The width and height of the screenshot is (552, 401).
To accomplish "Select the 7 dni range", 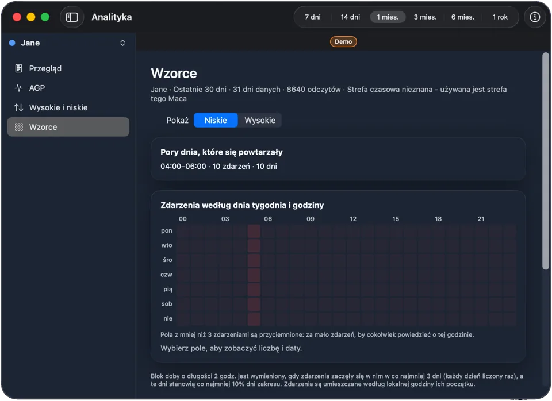I will (313, 17).
